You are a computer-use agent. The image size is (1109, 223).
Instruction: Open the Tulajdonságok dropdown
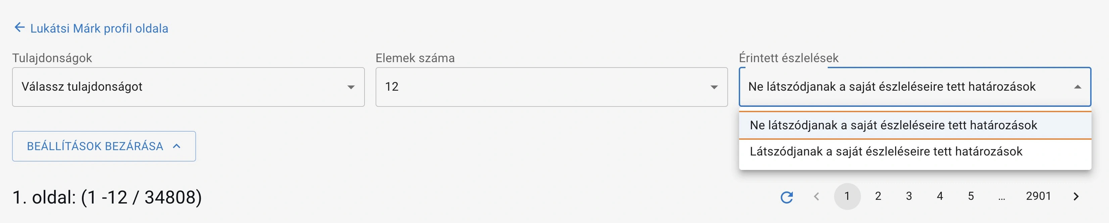[181, 87]
